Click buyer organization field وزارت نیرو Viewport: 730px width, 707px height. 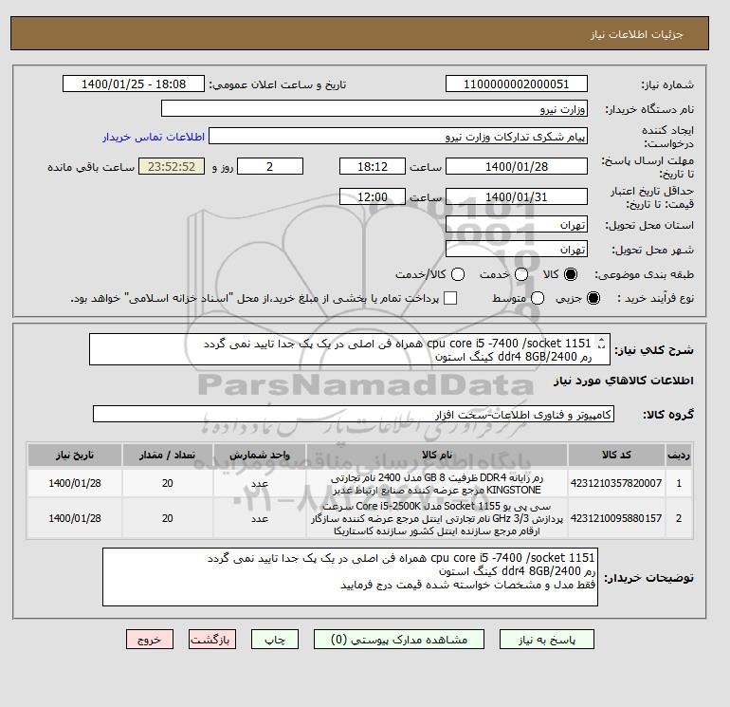[374, 108]
